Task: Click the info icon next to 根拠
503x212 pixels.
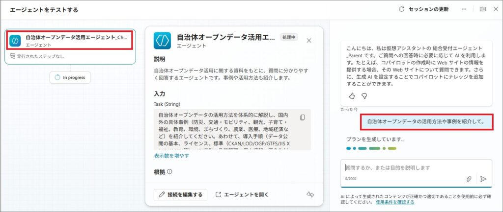Action: tap(169, 172)
